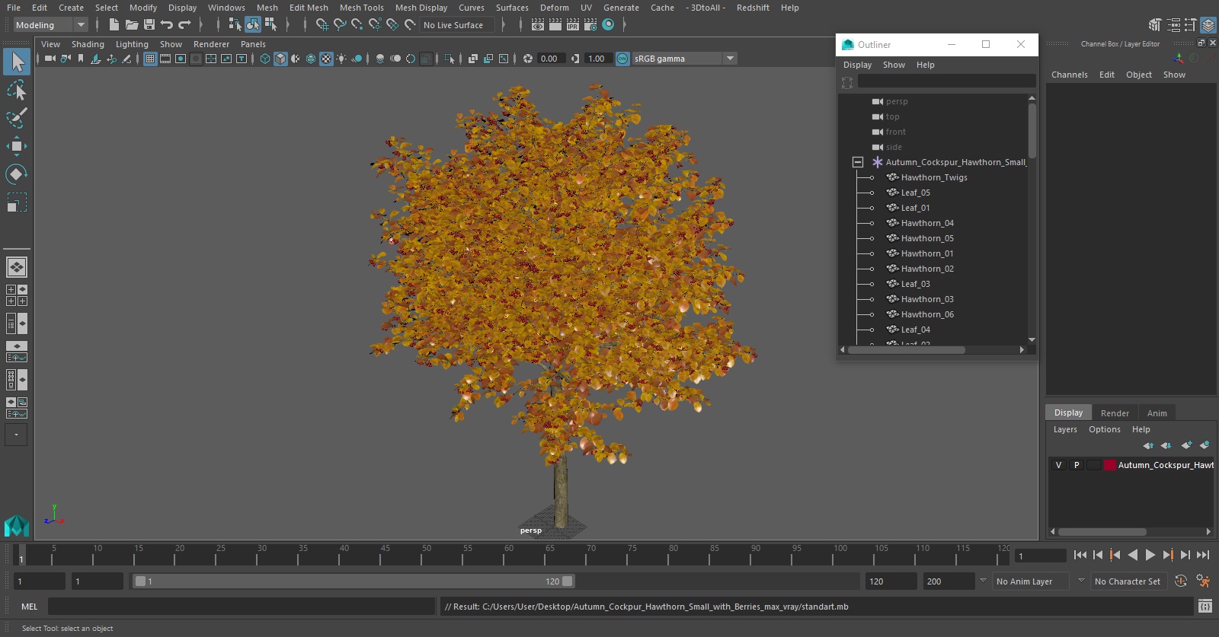
Task: Toggle the viewport grid display
Action: click(150, 59)
